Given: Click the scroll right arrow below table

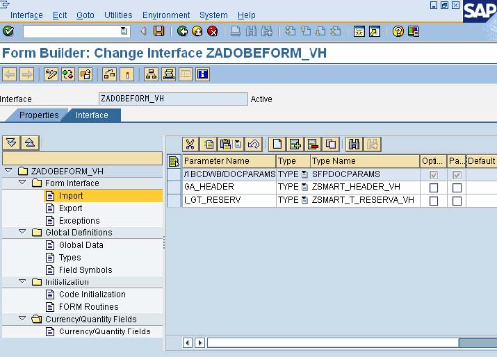Looking at the screenshot, I should pyautogui.click(x=199, y=342).
